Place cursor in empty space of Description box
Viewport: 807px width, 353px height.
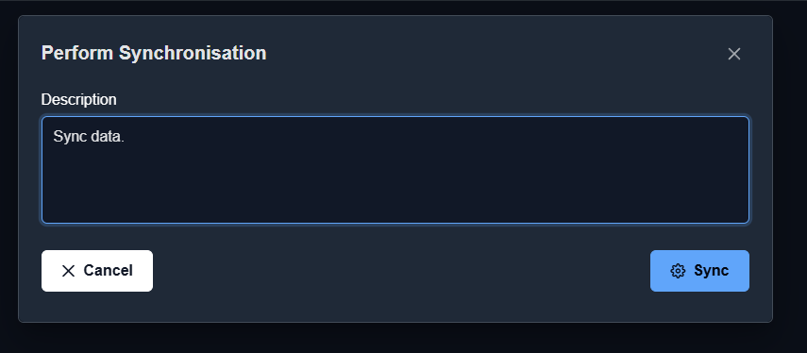[395, 185]
